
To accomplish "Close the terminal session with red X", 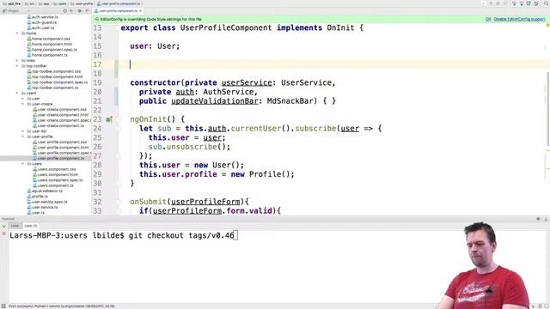I will click(3, 233).
